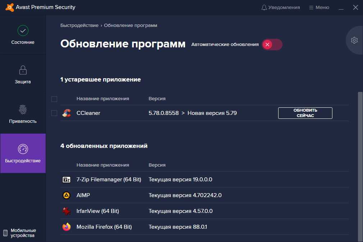The image size is (363, 242).
Task: Click ОБНОВИТЬ СЕЙЧАС button for CCleaner
Action: [x=305, y=113]
